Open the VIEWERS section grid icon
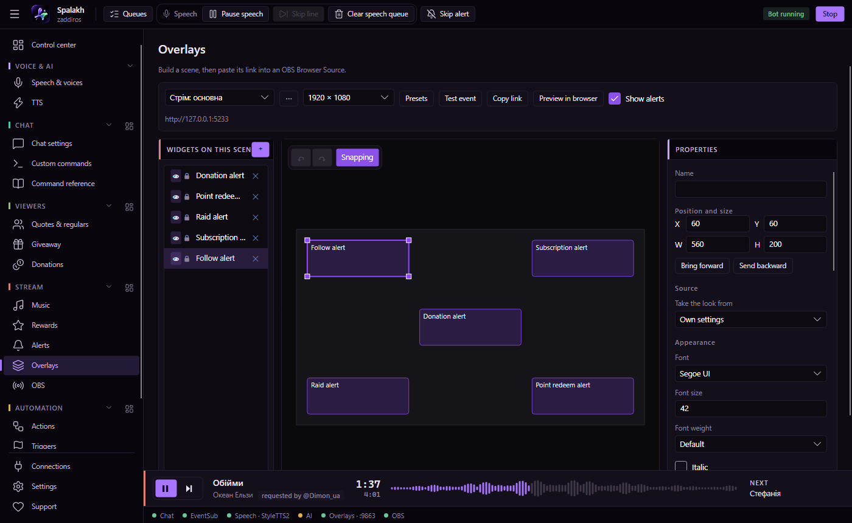This screenshot has height=523, width=852. pos(129,206)
